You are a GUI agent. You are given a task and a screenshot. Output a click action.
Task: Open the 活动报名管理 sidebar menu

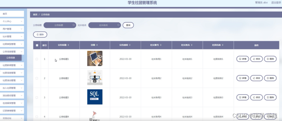click(12, 95)
